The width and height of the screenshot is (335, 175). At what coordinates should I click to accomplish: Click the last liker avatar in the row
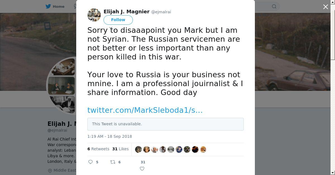point(203,149)
